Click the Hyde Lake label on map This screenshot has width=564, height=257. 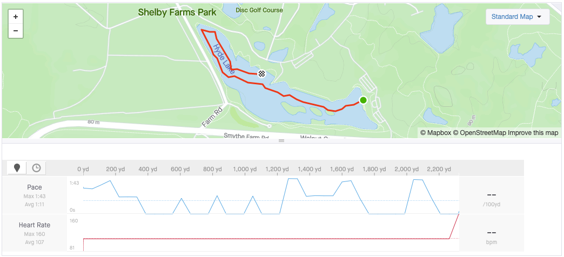point(223,59)
